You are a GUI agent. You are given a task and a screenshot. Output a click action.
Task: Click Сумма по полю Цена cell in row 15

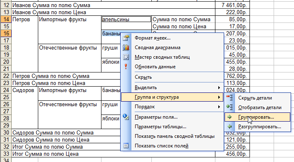pos(183,26)
